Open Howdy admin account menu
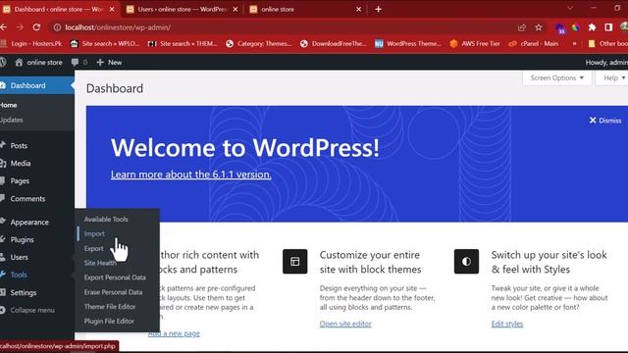The width and height of the screenshot is (628, 353). pos(606,62)
